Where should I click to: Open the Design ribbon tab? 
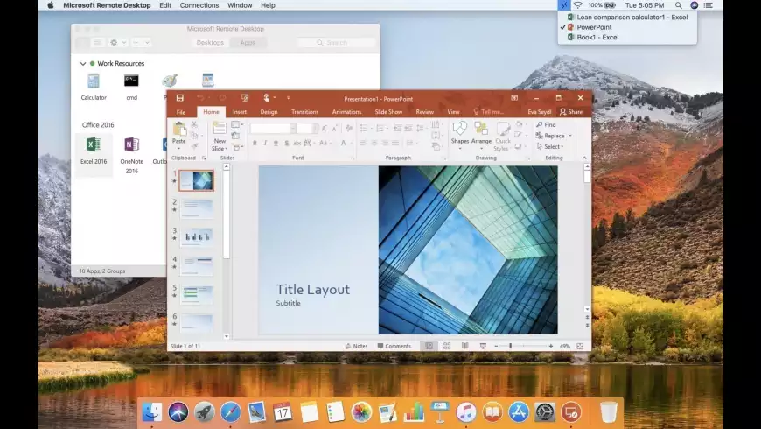(269, 112)
